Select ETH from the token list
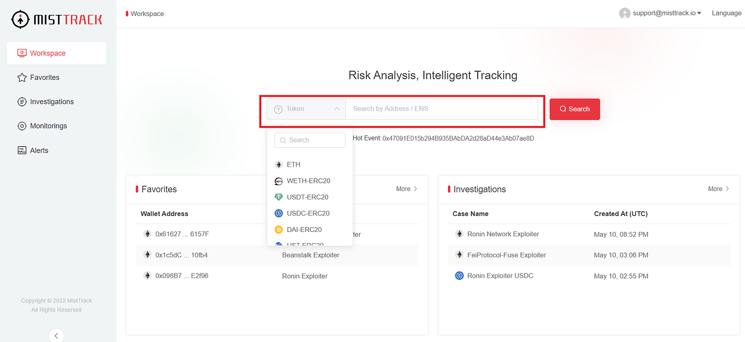 (x=310, y=165)
